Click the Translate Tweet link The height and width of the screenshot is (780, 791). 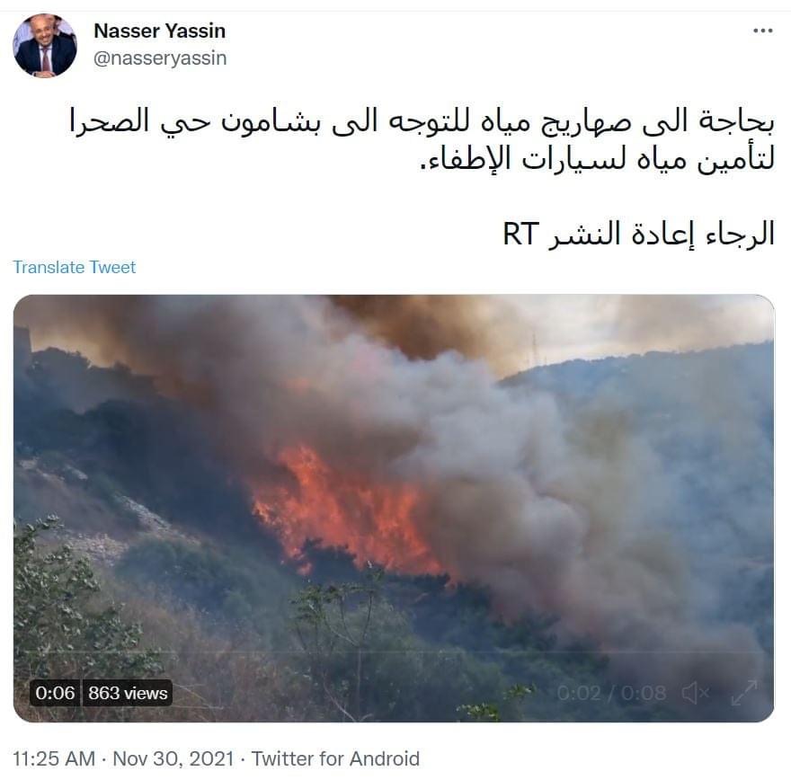74,267
